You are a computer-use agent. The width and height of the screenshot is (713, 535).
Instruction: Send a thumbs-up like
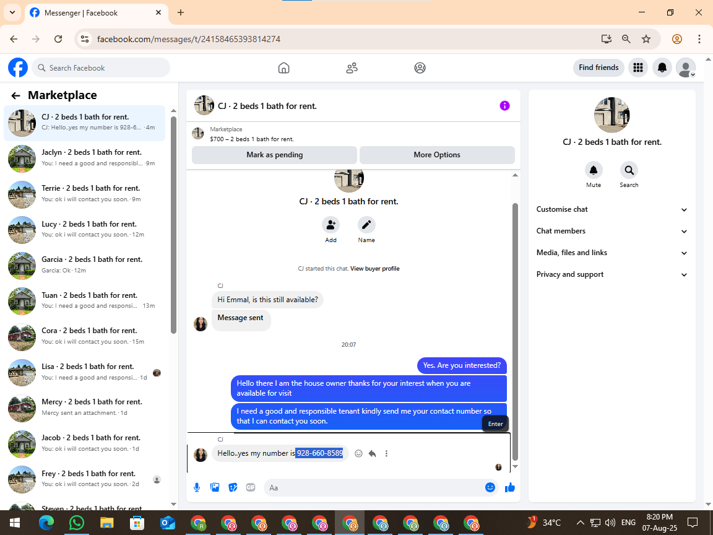(510, 488)
